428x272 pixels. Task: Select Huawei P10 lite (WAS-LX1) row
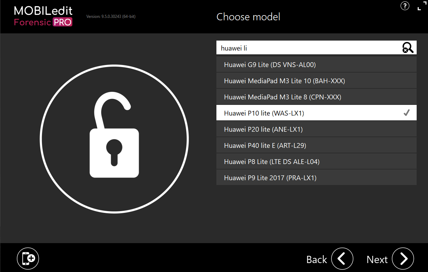[x=317, y=113]
